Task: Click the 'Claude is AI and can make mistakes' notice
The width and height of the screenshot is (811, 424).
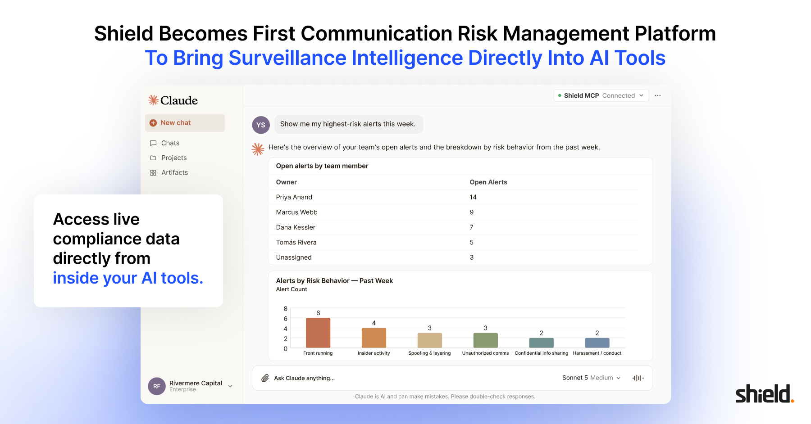Action: coord(445,397)
